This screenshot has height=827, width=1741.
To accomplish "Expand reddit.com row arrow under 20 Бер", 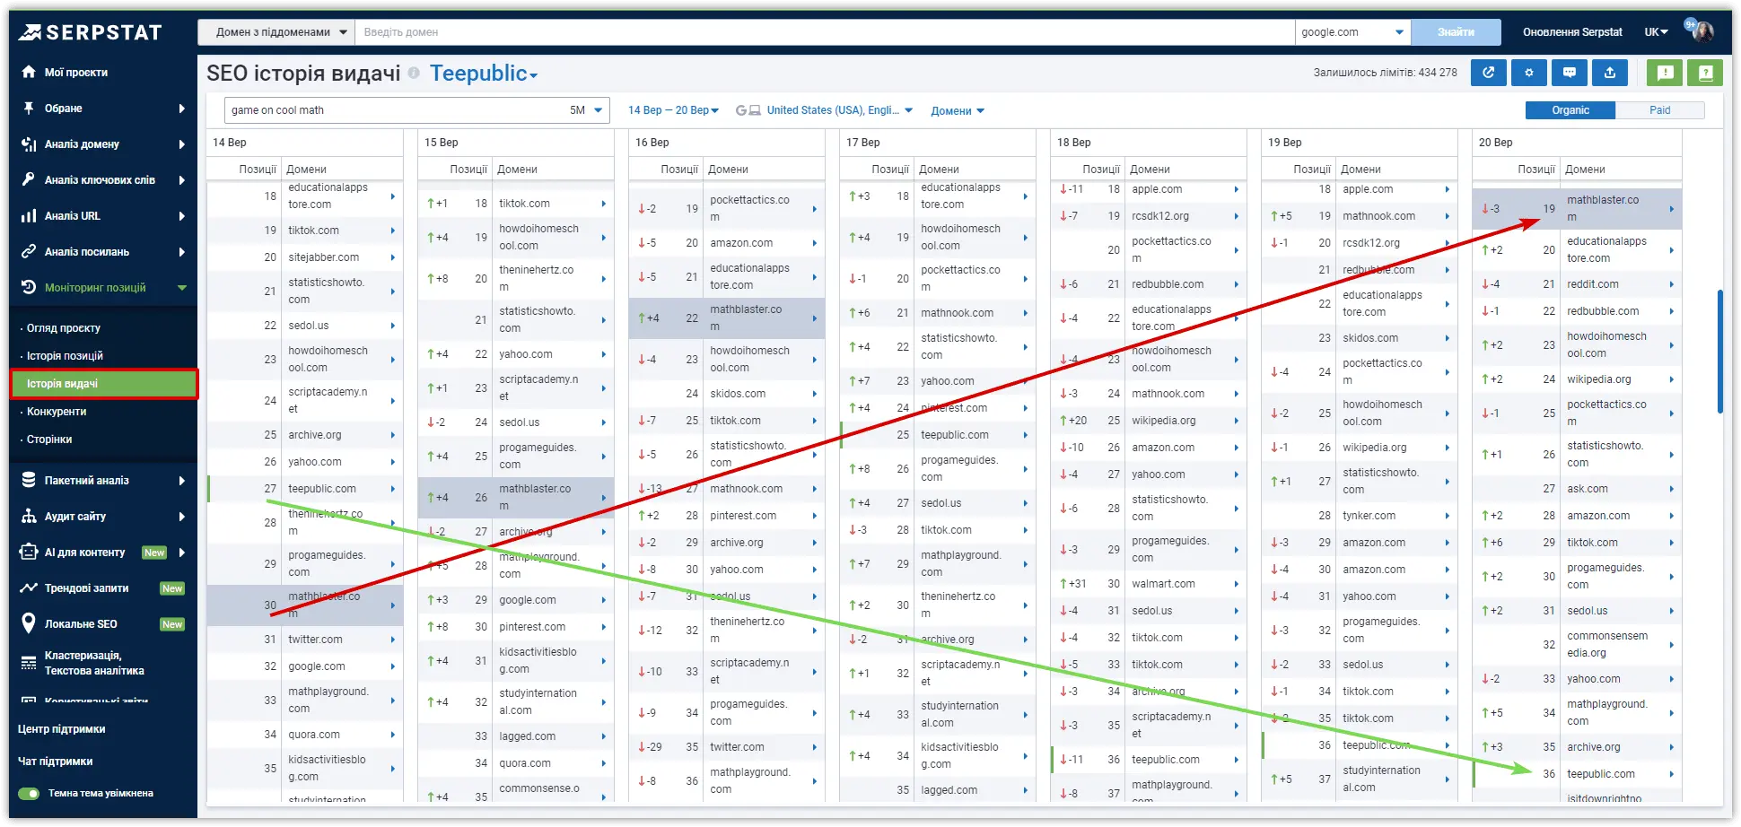I will click(x=1672, y=284).
